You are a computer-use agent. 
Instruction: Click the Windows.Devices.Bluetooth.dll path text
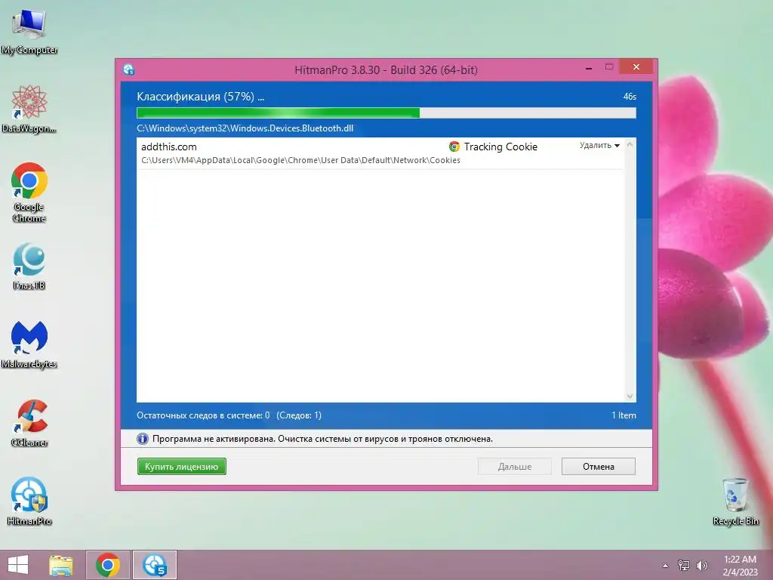tap(245, 128)
